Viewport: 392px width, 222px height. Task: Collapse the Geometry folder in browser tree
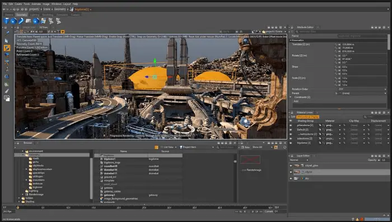point(23,155)
